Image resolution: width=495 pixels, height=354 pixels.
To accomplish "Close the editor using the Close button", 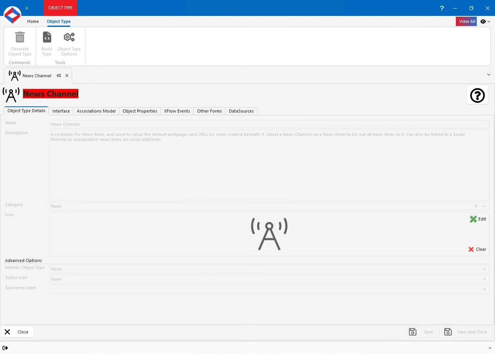I will coord(17,332).
